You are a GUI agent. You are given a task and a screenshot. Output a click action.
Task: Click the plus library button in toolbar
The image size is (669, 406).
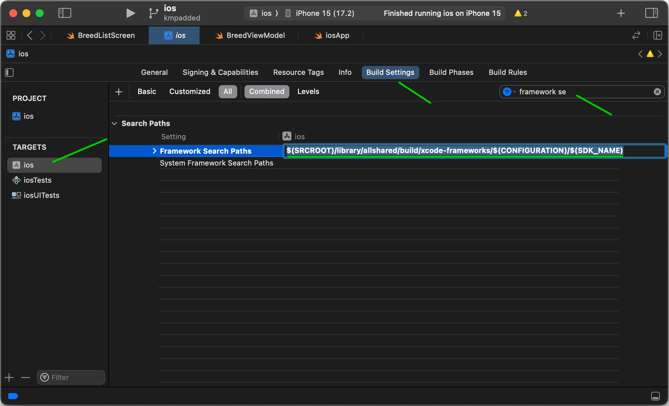[621, 13]
